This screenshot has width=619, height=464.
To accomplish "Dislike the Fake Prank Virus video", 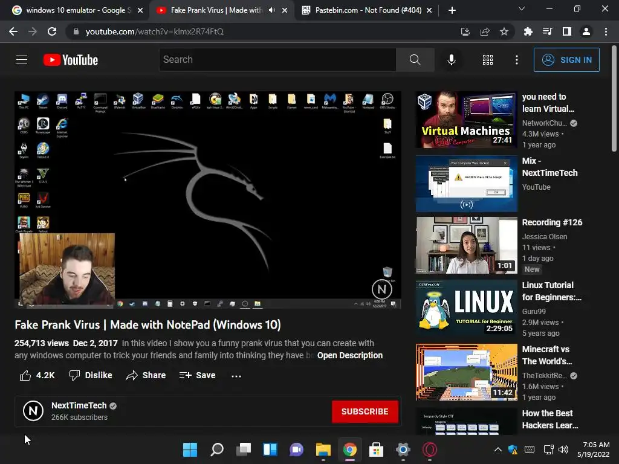I will [x=91, y=375].
